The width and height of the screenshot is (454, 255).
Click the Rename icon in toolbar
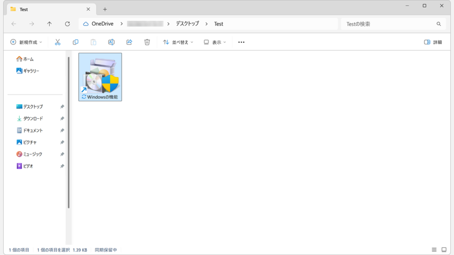[x=111, y=42]
